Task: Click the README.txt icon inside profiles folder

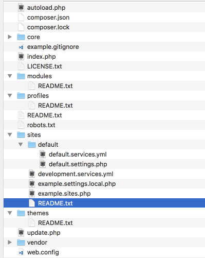Action: (x=32, y=106)
